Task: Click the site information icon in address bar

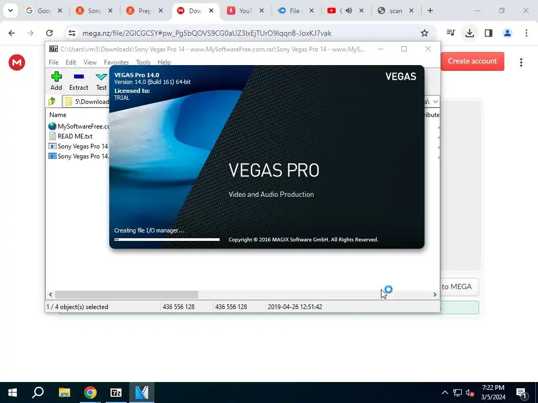Action: point(71,33)
